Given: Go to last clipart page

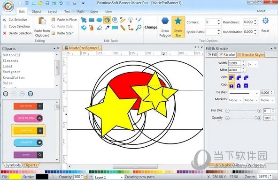Looking at the screenshot, I should pos(31,94).
